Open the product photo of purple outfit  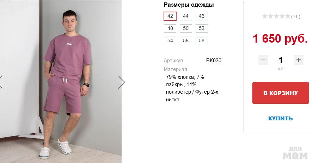point(61,82)
